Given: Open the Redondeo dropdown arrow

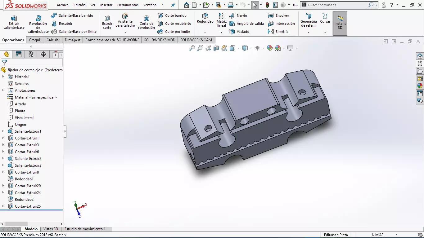Looking at the screenshot, I should (205, 32).
